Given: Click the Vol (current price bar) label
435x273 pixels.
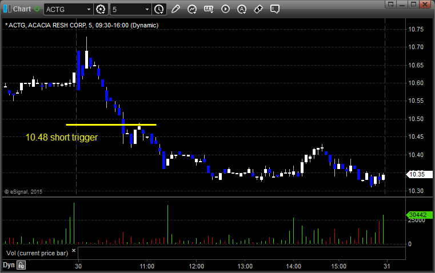Looking at the screenshot, I should point(37,253).
